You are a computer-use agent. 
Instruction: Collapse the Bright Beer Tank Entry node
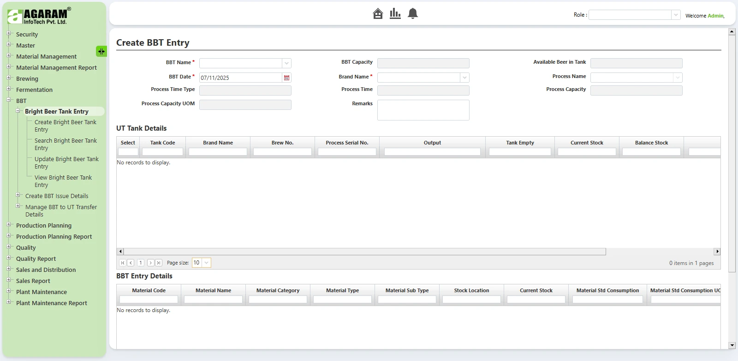(x=18, y=111)
